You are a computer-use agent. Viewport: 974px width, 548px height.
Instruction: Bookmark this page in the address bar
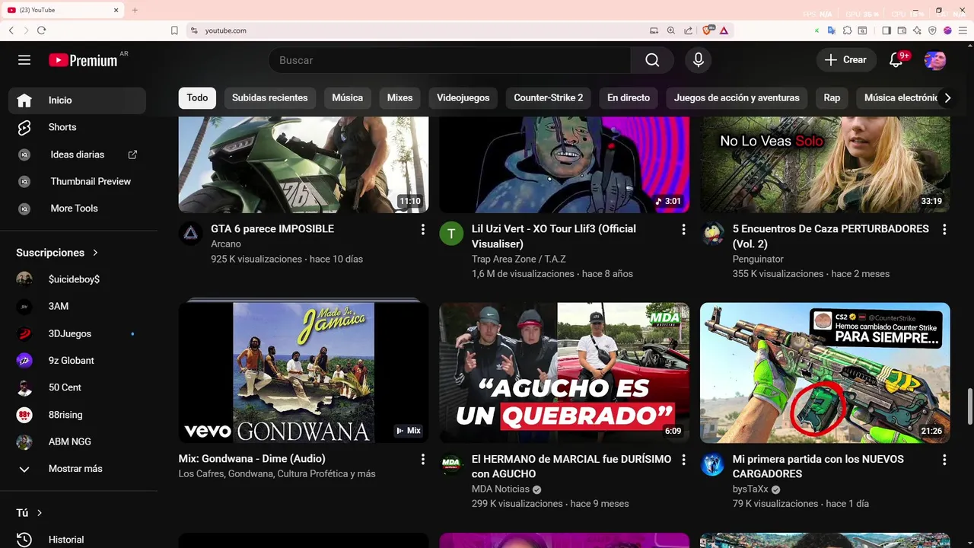pos(174,30)
